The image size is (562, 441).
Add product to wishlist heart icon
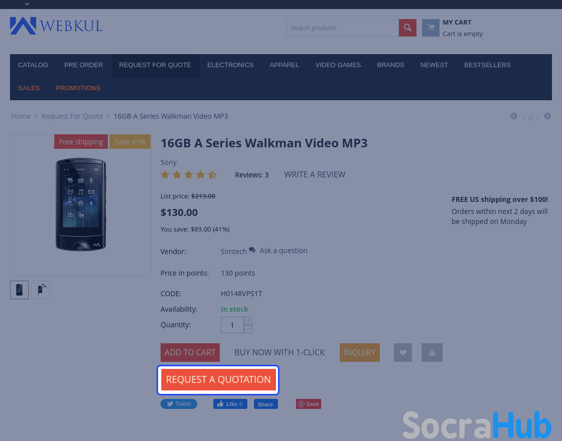coord(403,353)
